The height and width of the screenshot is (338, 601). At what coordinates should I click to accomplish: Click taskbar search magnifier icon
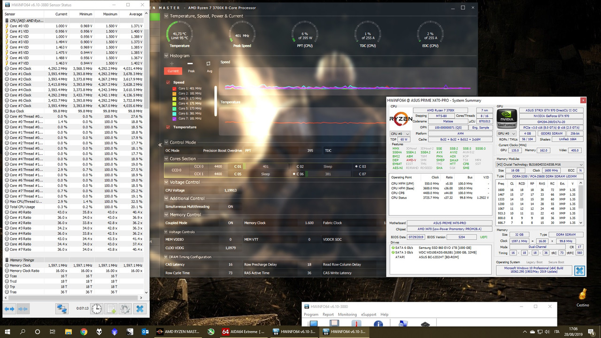[x=23, y=331]
